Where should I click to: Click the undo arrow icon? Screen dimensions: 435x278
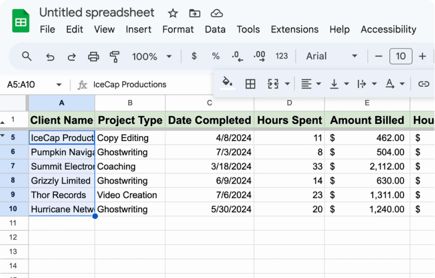[50, 56]
